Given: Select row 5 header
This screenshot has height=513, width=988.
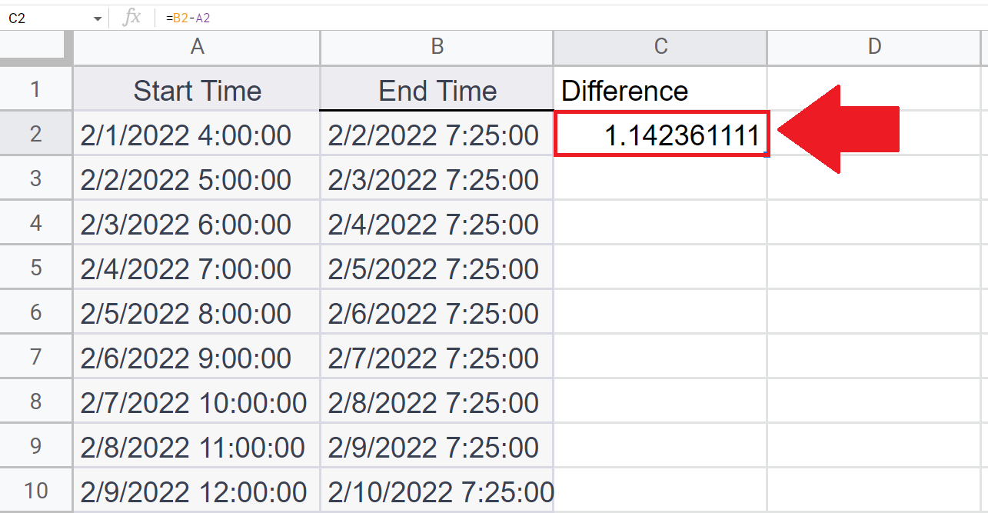Looking at the screenshot, I should click(36, 268).
